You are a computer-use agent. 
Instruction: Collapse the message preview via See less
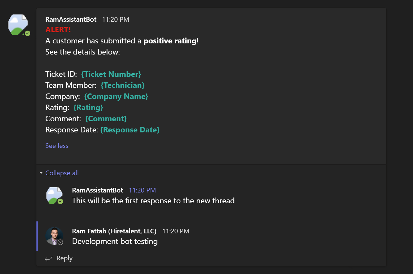coord(57,145)
